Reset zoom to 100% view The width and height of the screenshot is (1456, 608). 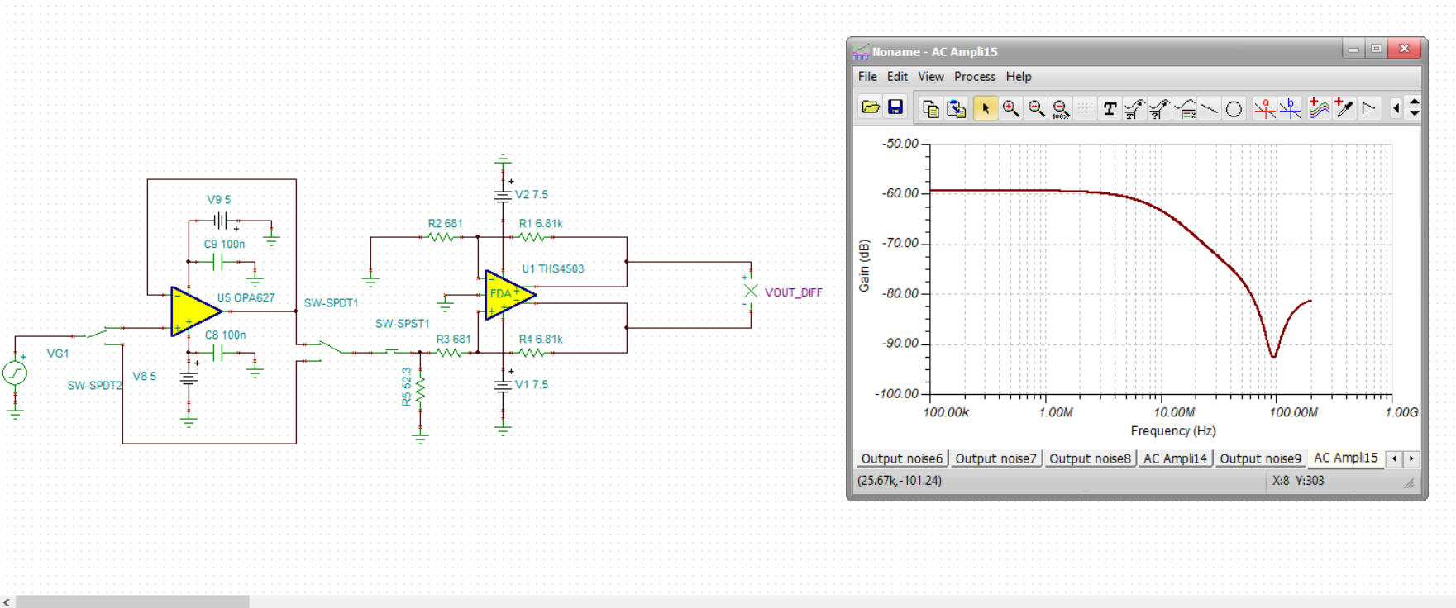click(1061, 108)
